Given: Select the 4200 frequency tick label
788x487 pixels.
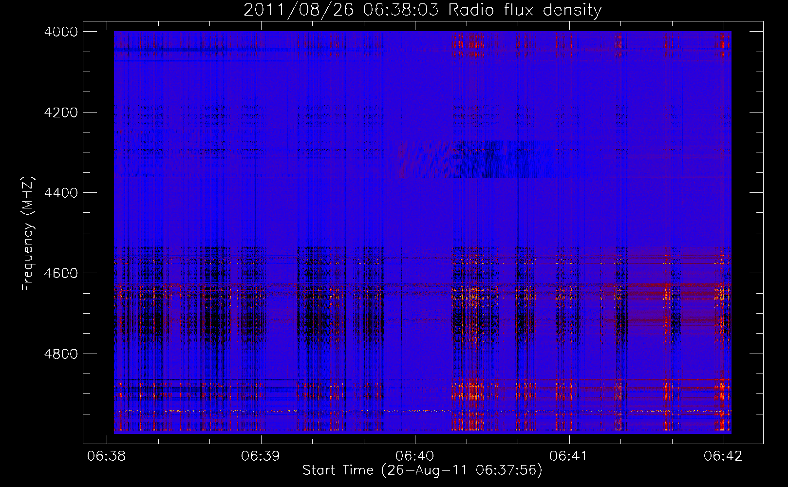Looking at the screenshot, I should [x=61, y=112].
